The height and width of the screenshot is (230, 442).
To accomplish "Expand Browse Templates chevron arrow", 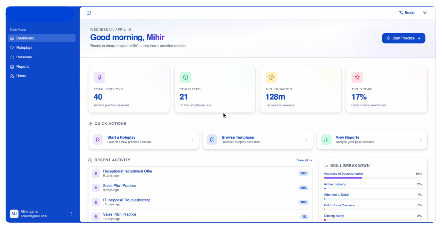I will point(306,140).
